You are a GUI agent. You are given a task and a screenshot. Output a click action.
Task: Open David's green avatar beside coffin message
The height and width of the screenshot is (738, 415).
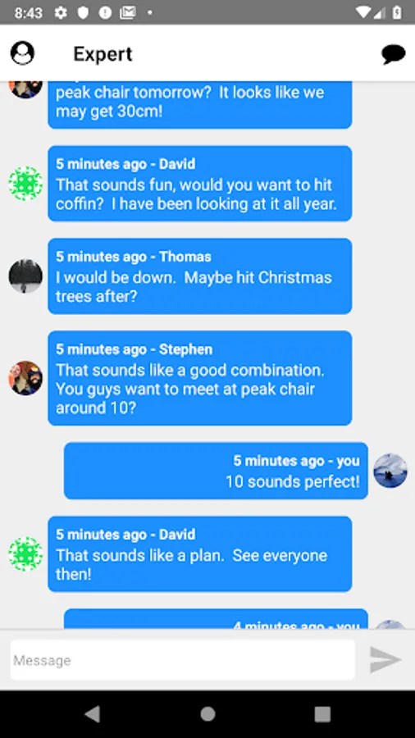pyautogui.click(x=25, y=183)
